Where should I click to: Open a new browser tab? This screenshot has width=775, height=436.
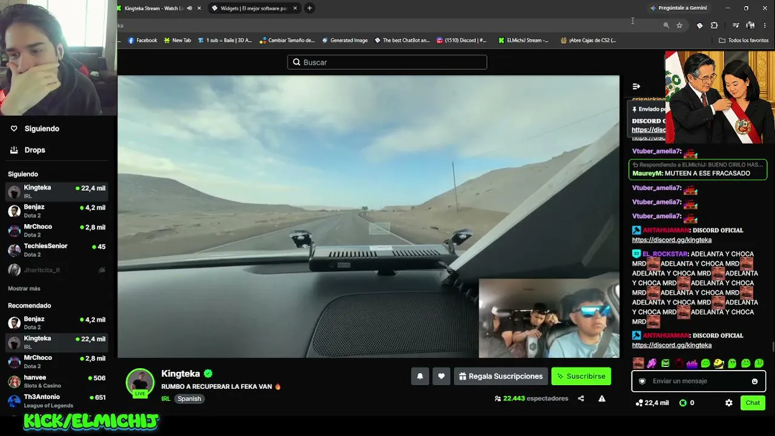click(x=309, y=8)
